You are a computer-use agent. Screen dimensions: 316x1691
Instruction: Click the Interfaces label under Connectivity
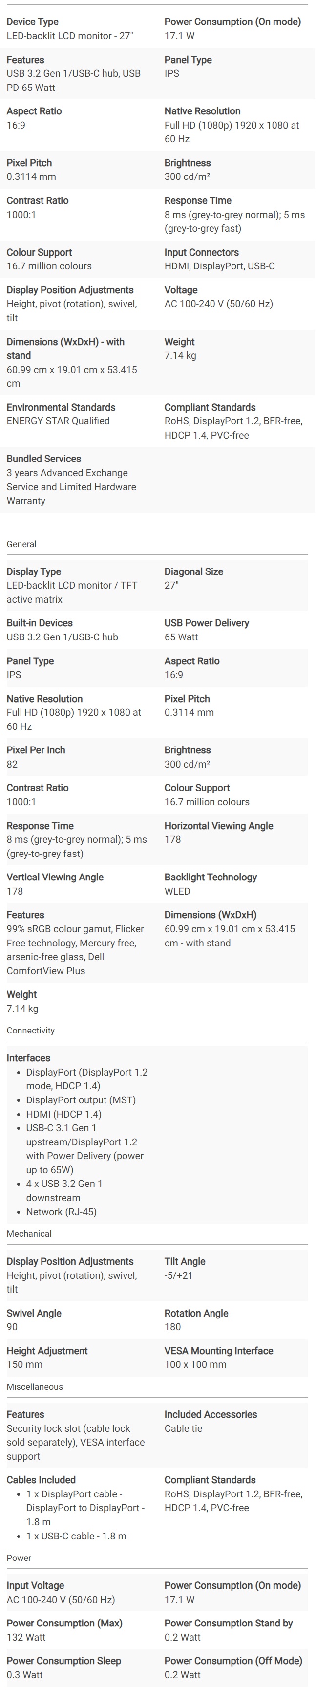[28, 1057]
